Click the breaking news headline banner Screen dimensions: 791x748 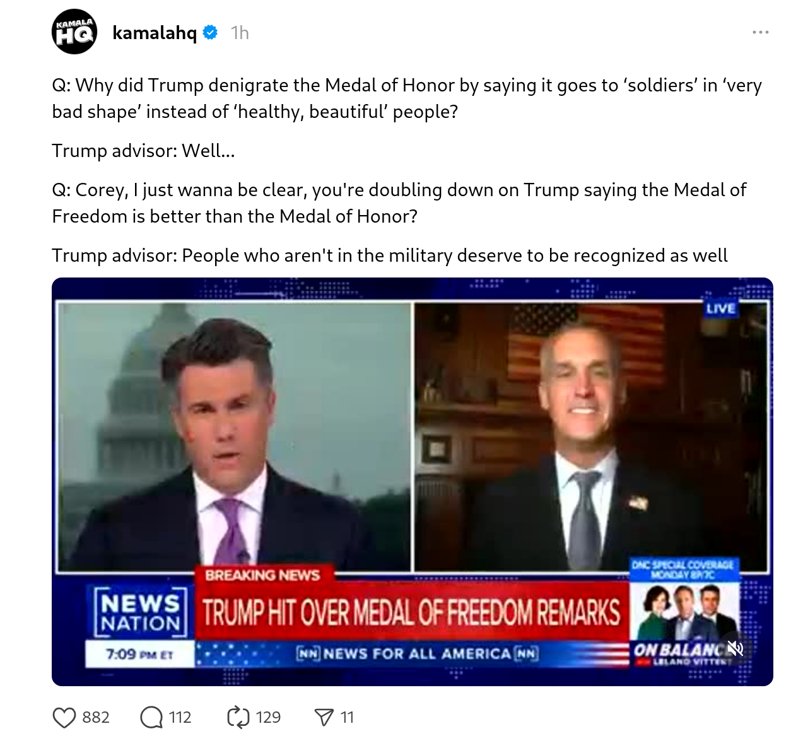(x=412, y=612)
